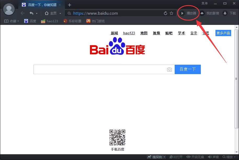Maximize the browser window
Image resolution: width=239 pixels, height=160 pixels.
click(225, 3)
